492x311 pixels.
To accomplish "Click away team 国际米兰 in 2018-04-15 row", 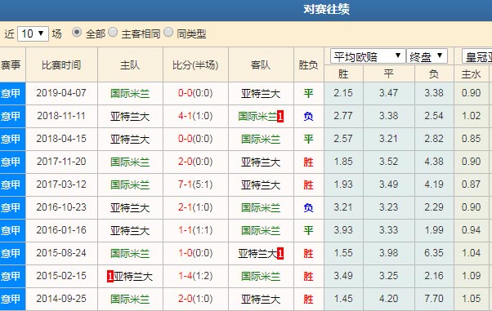I will point(261,140).
